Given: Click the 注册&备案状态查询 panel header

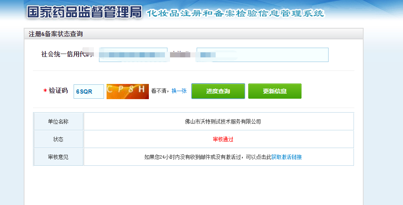Looking at the screenshot, I should 56,34.
